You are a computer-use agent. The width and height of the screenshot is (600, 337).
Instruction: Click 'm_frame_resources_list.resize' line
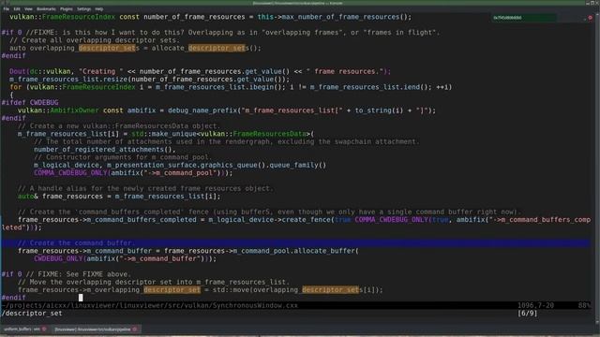tap(150, 80)
